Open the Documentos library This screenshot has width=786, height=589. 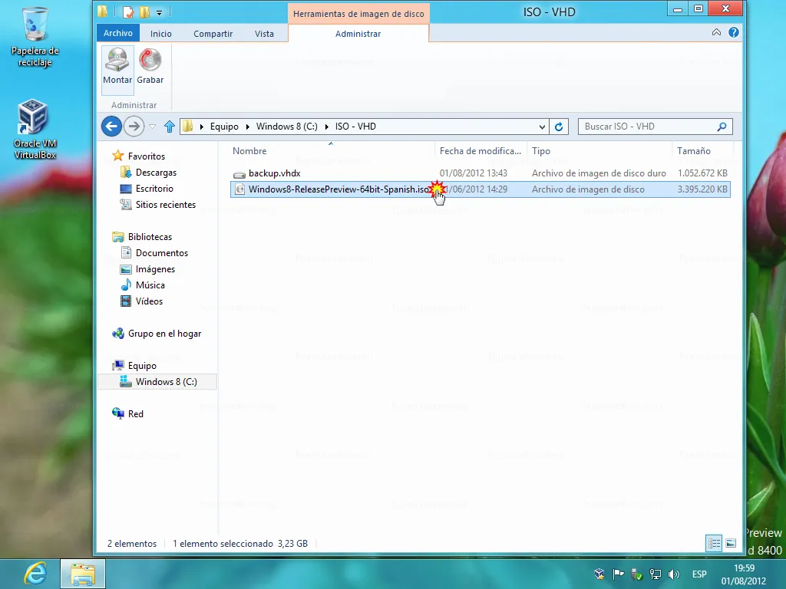click(161, 253)
